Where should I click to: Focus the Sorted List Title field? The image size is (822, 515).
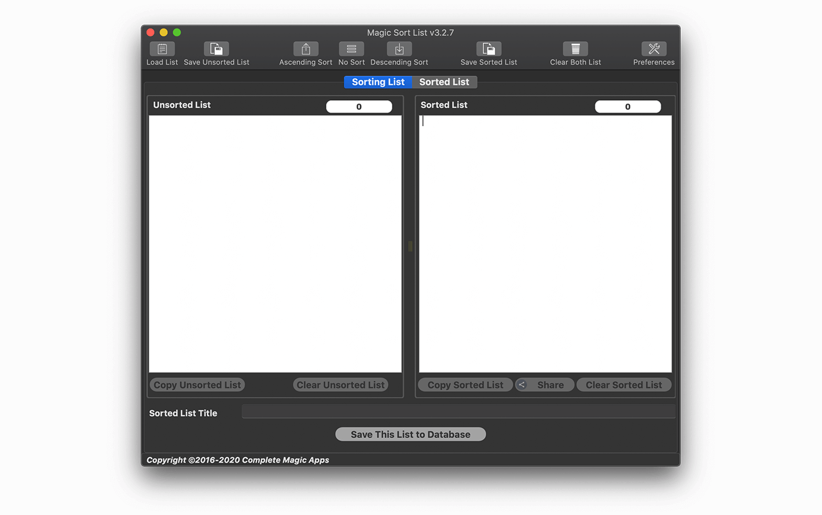(458, 411)
